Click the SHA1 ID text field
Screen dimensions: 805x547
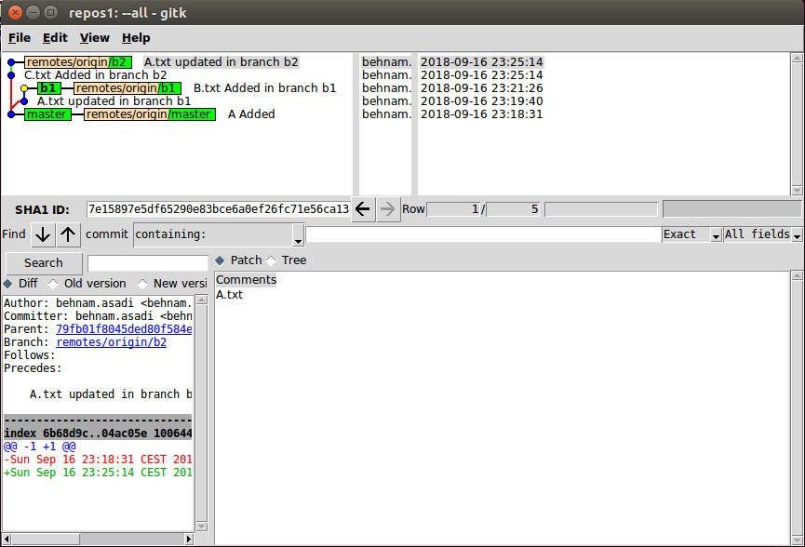(x=218, y=209)
